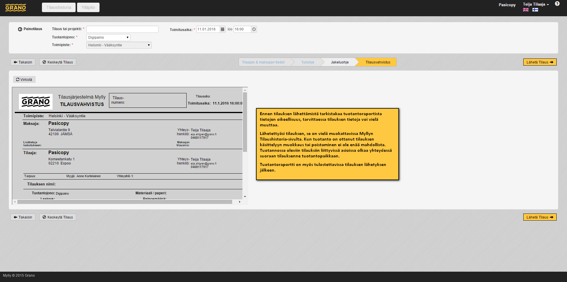The height and width of the screenshot is (282, 567).
Task: Open the Tuotantojono dropdown
Action: pyautogui.click(x=108, y=38)
